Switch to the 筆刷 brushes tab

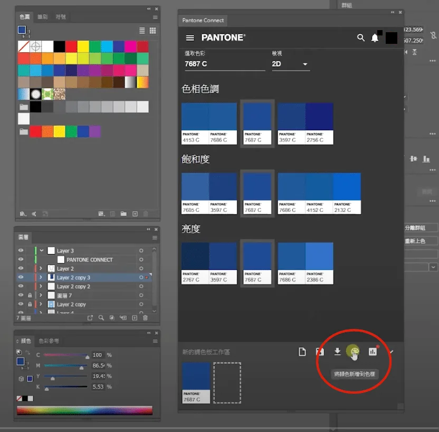43,17
